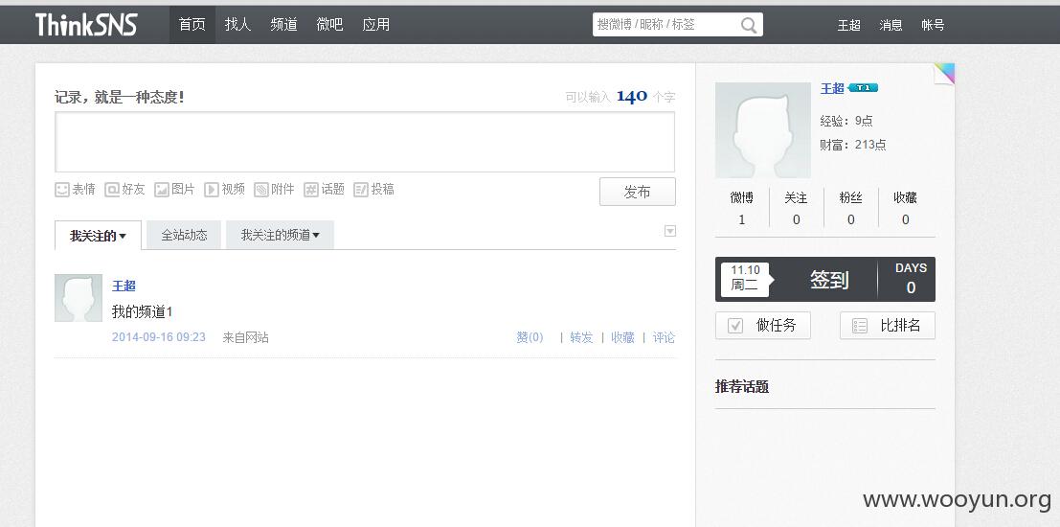Open 找人 in the top navigation
This screenshot has width=1060, height=527.
tap(238, 25)
